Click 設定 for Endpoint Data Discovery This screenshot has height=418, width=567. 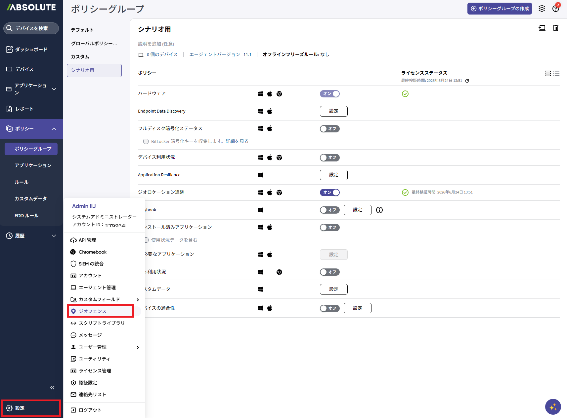click(x=334, y=111)
